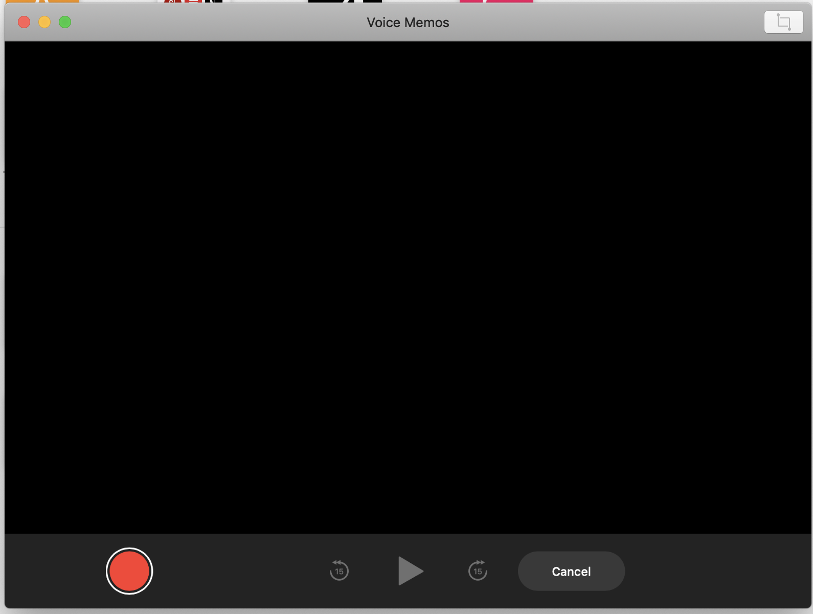Skip forward 15 seconds
The image size is (813, 614).
coord(478,571)
